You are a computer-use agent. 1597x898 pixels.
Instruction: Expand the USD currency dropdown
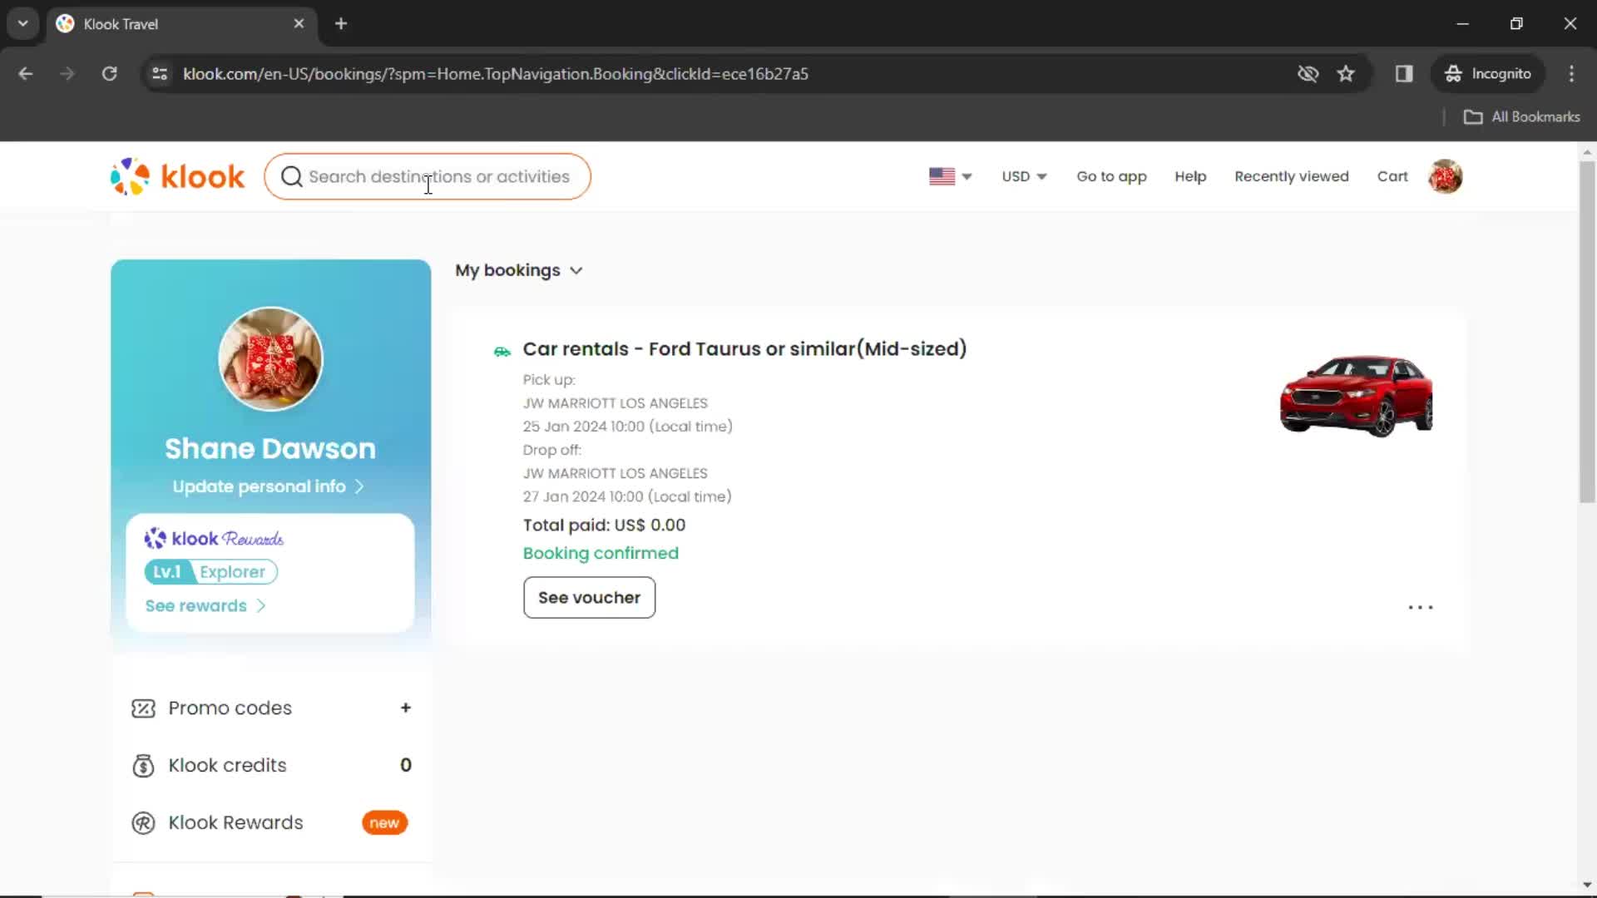coord(1023,176)
